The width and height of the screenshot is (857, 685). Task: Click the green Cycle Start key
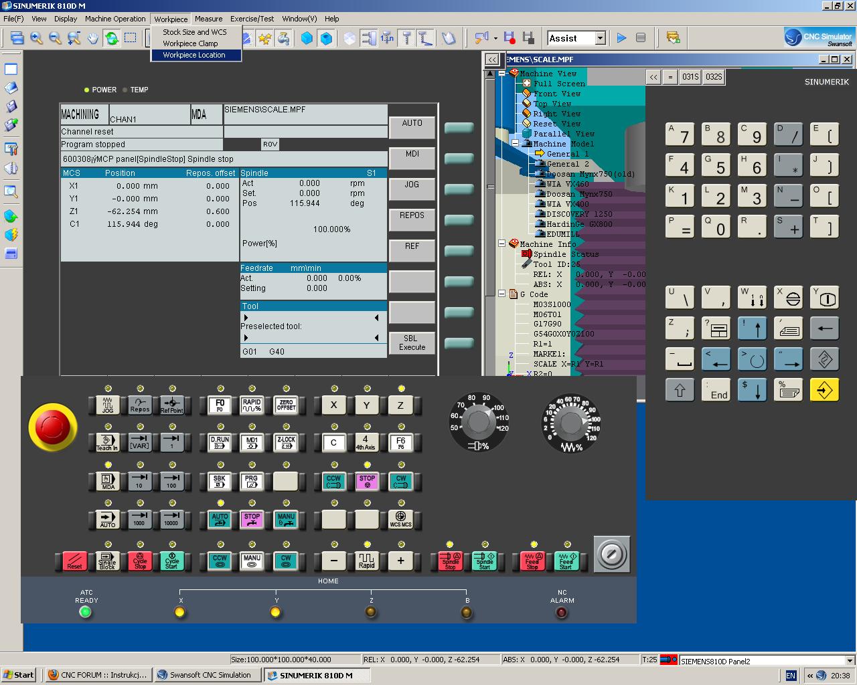point(172,561)
